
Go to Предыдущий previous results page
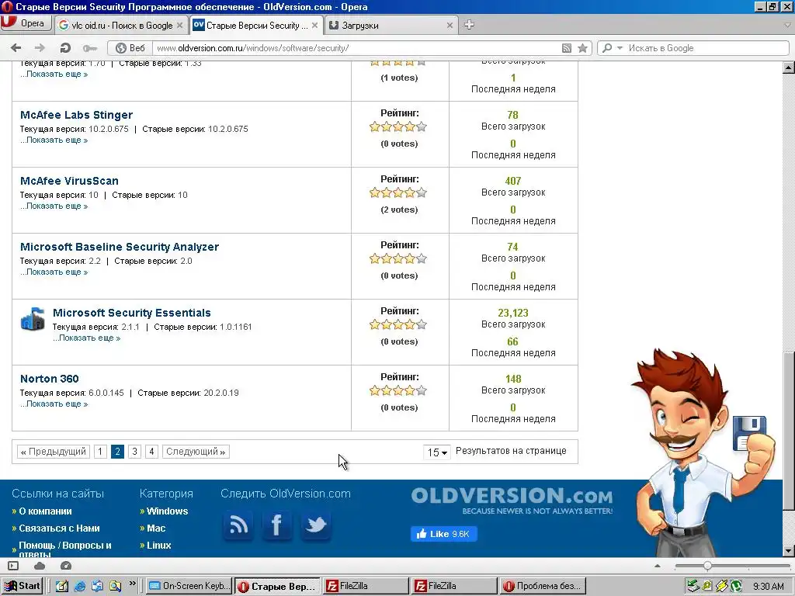[54, 452]
